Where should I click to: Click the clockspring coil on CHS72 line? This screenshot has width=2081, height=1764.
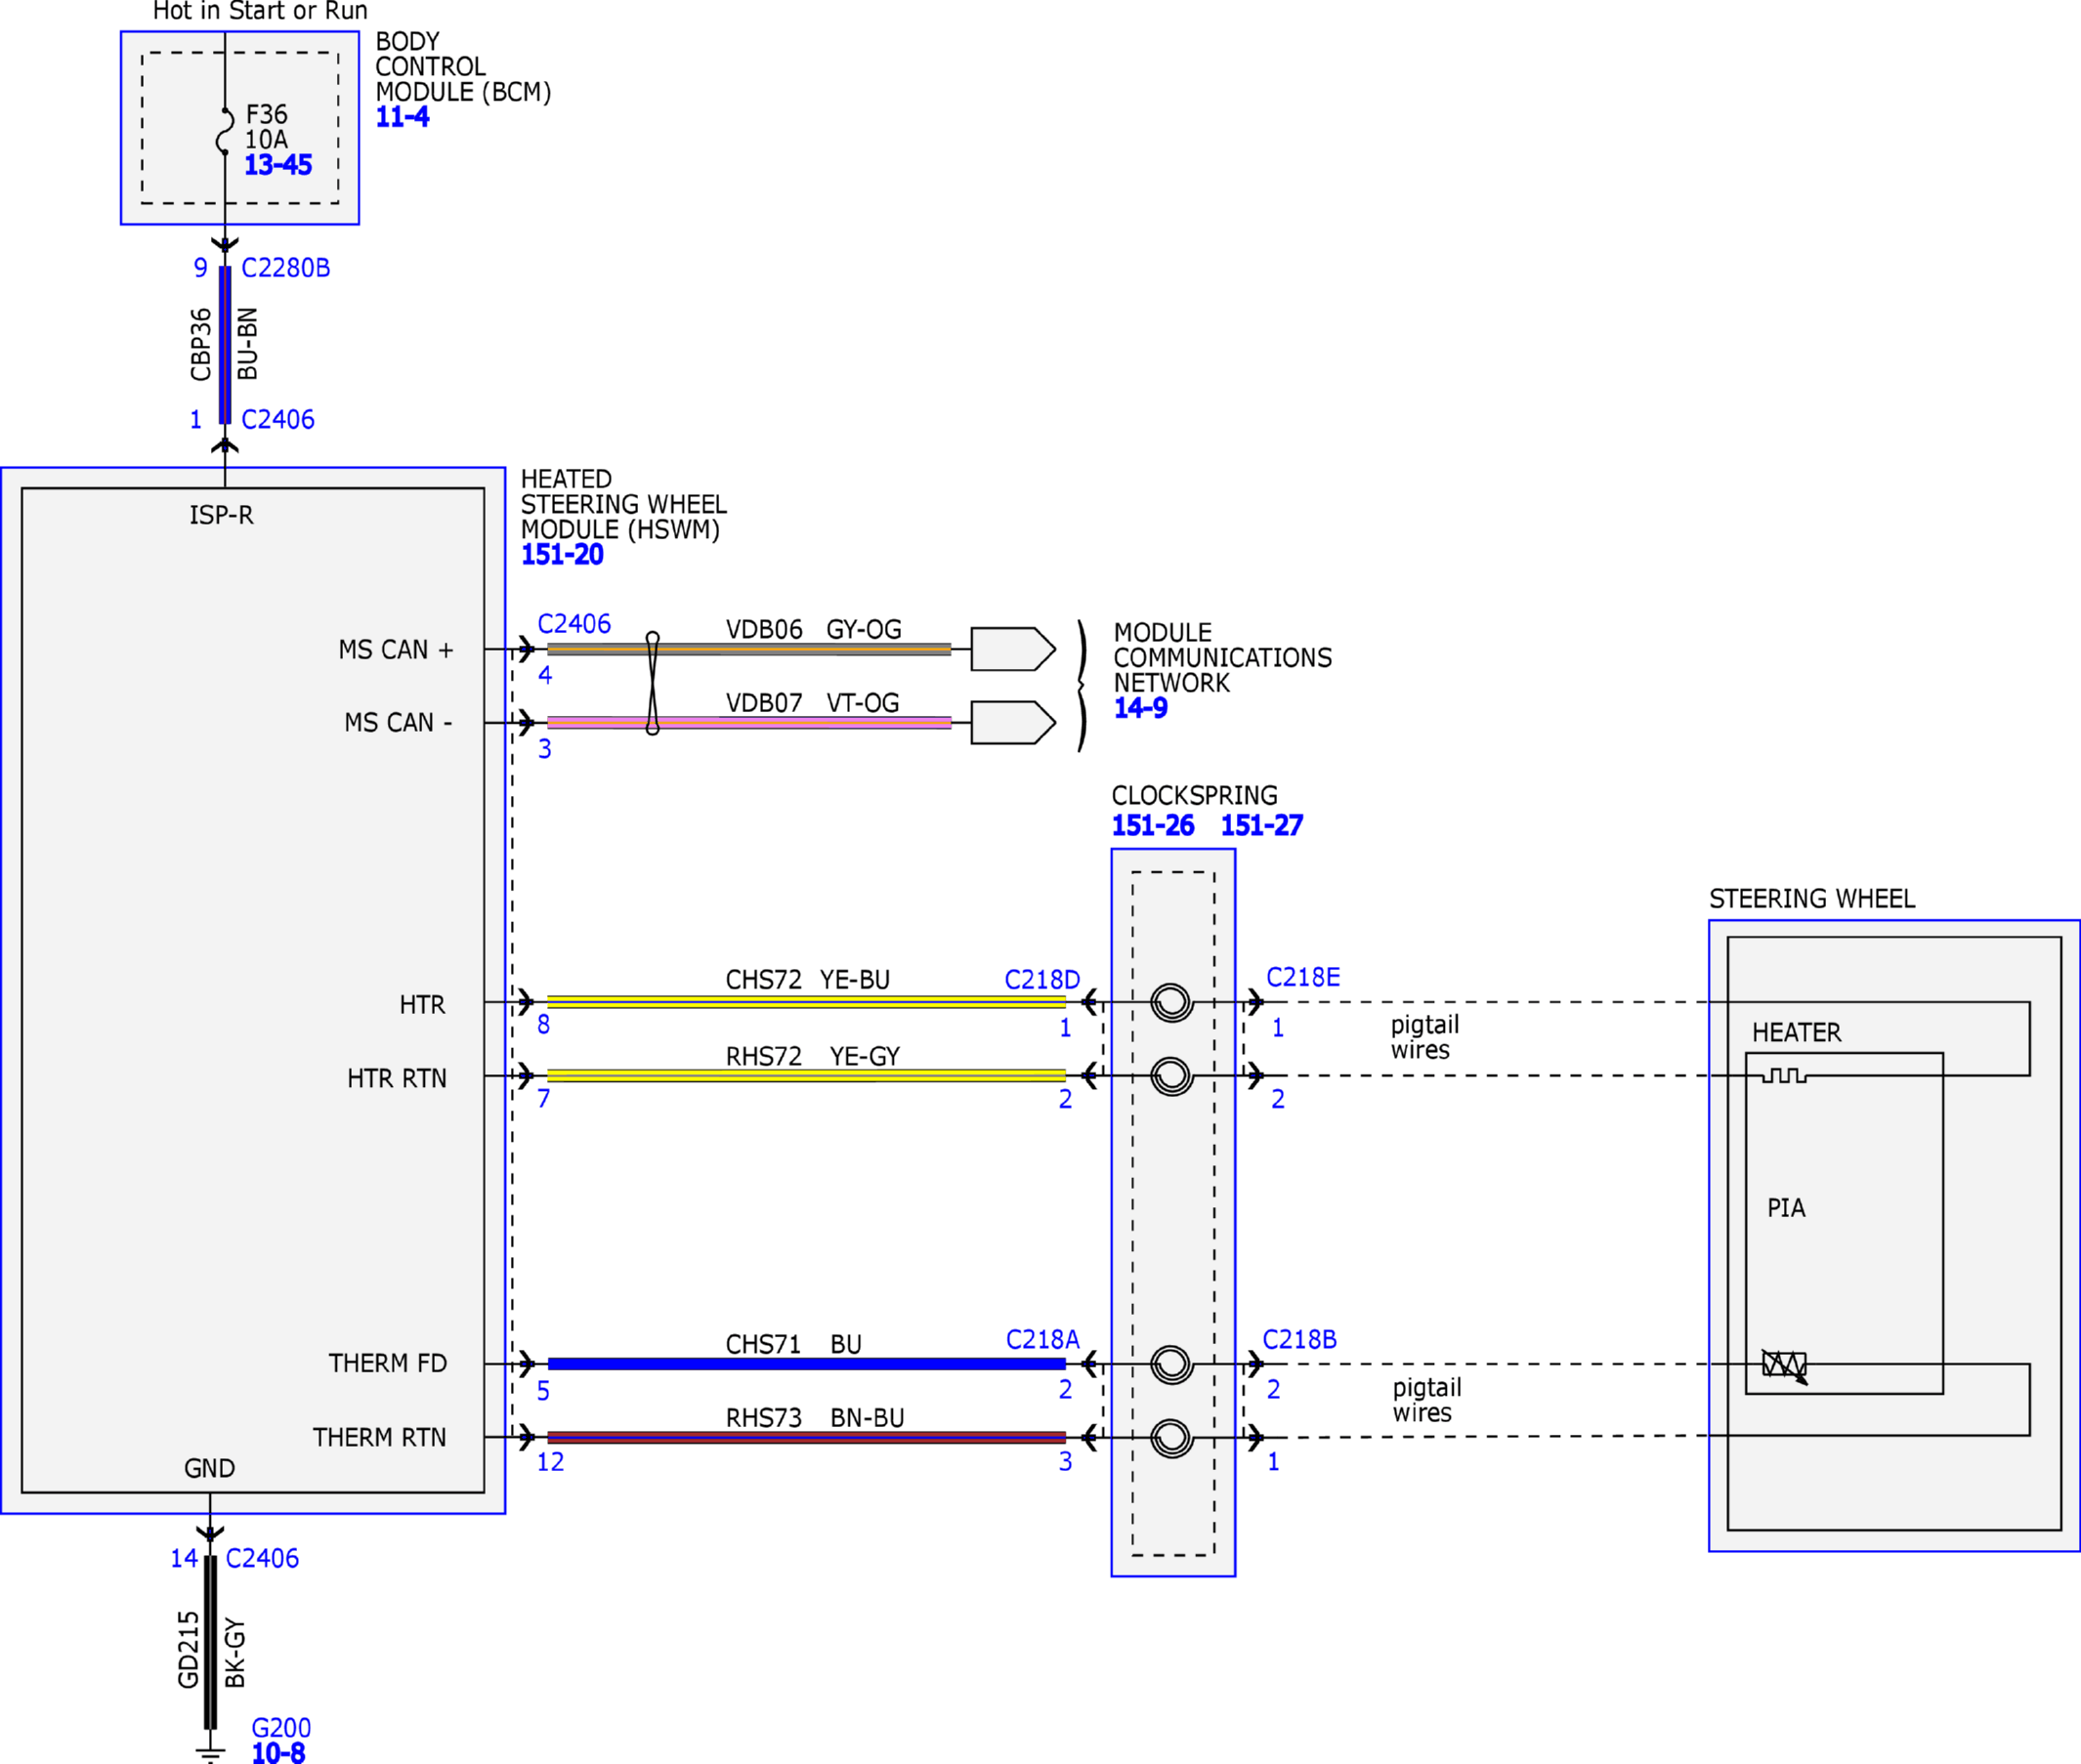pos(1172,1002)
